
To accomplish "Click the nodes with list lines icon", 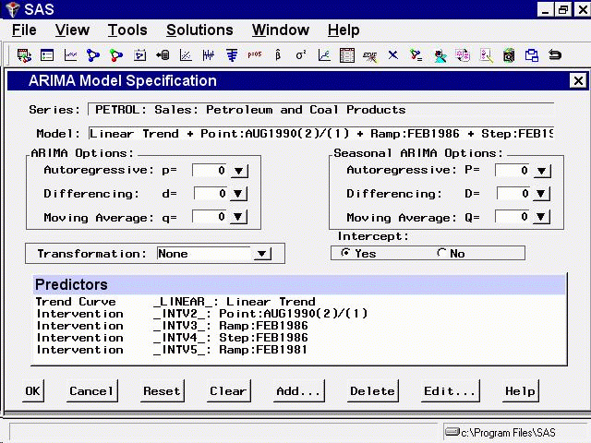I will (x=416, y=55).
